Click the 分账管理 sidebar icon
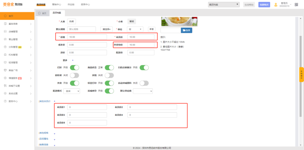 pos(5,47)
